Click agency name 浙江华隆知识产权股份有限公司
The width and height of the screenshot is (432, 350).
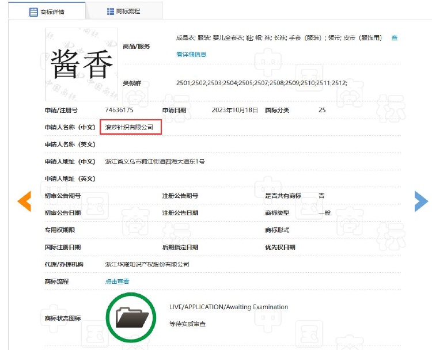pos(147,264)
